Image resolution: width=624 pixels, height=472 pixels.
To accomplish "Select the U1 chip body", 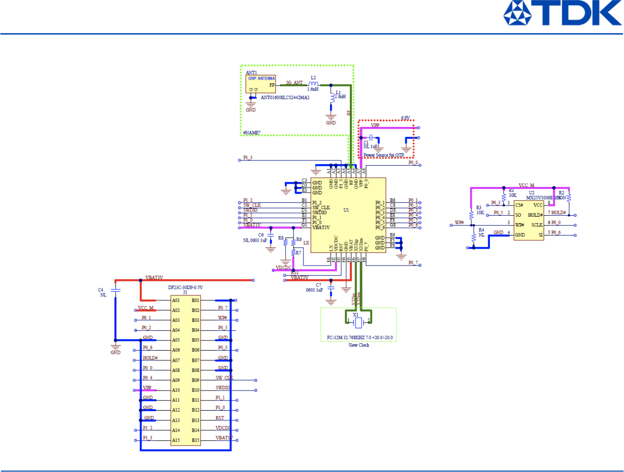I will coord(348,215).
